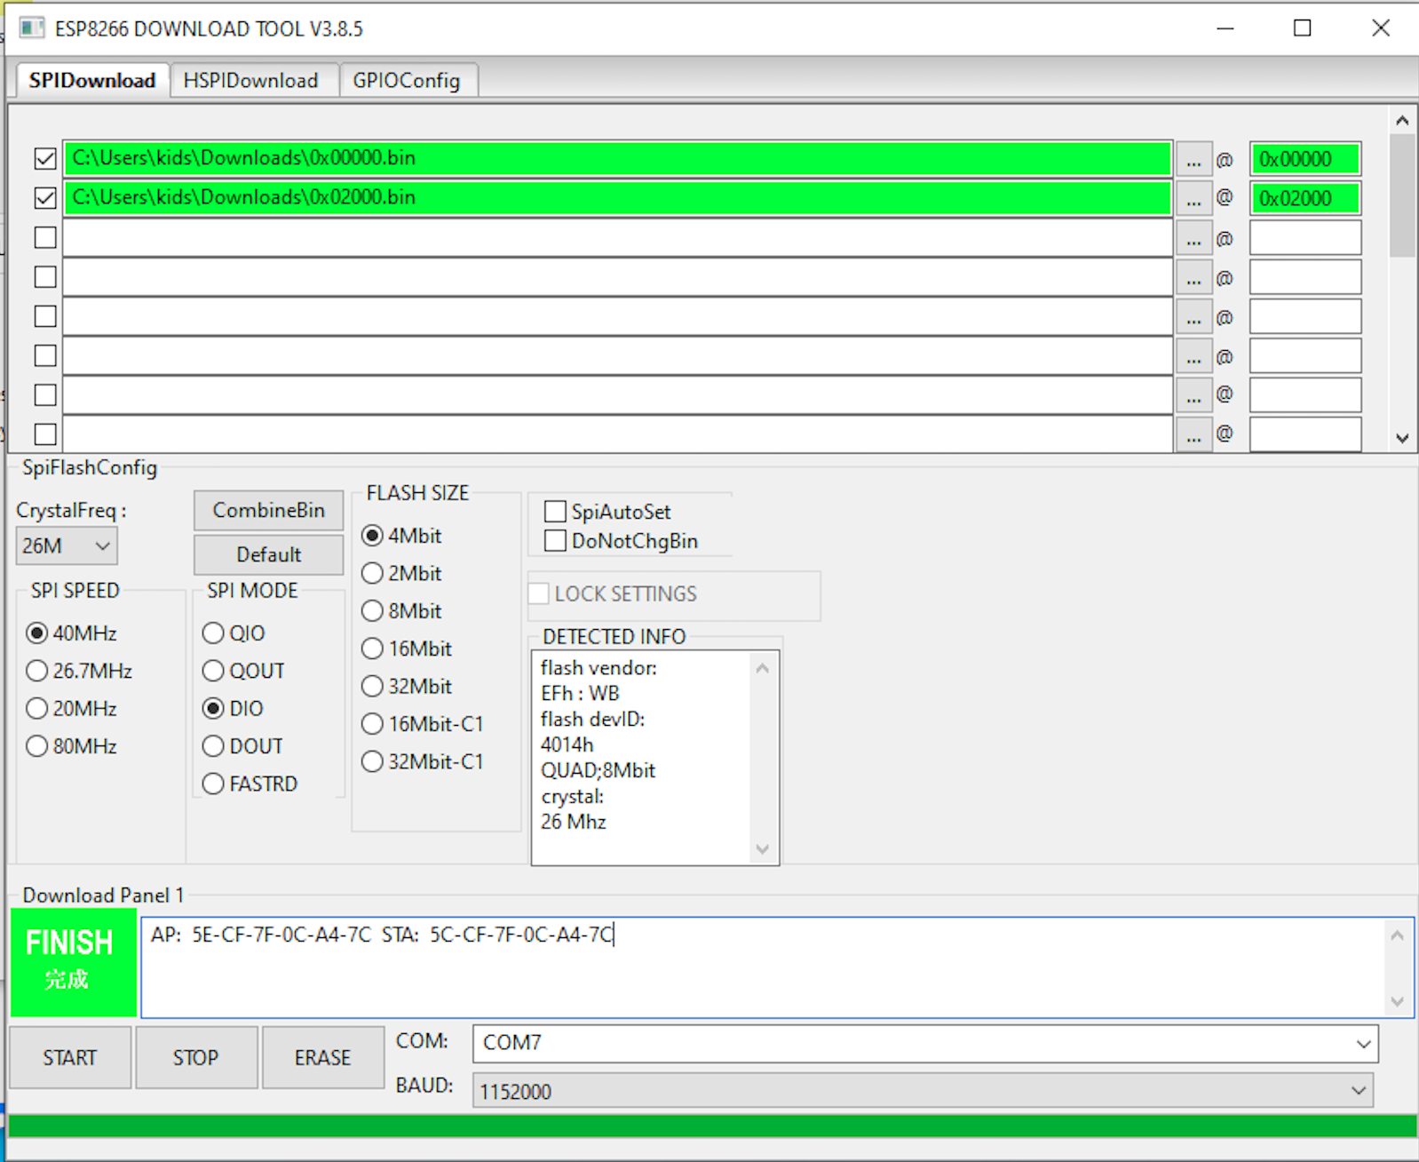
Task: Click the ESP8266 app icon in title bar
Action: tap(32, 28)
